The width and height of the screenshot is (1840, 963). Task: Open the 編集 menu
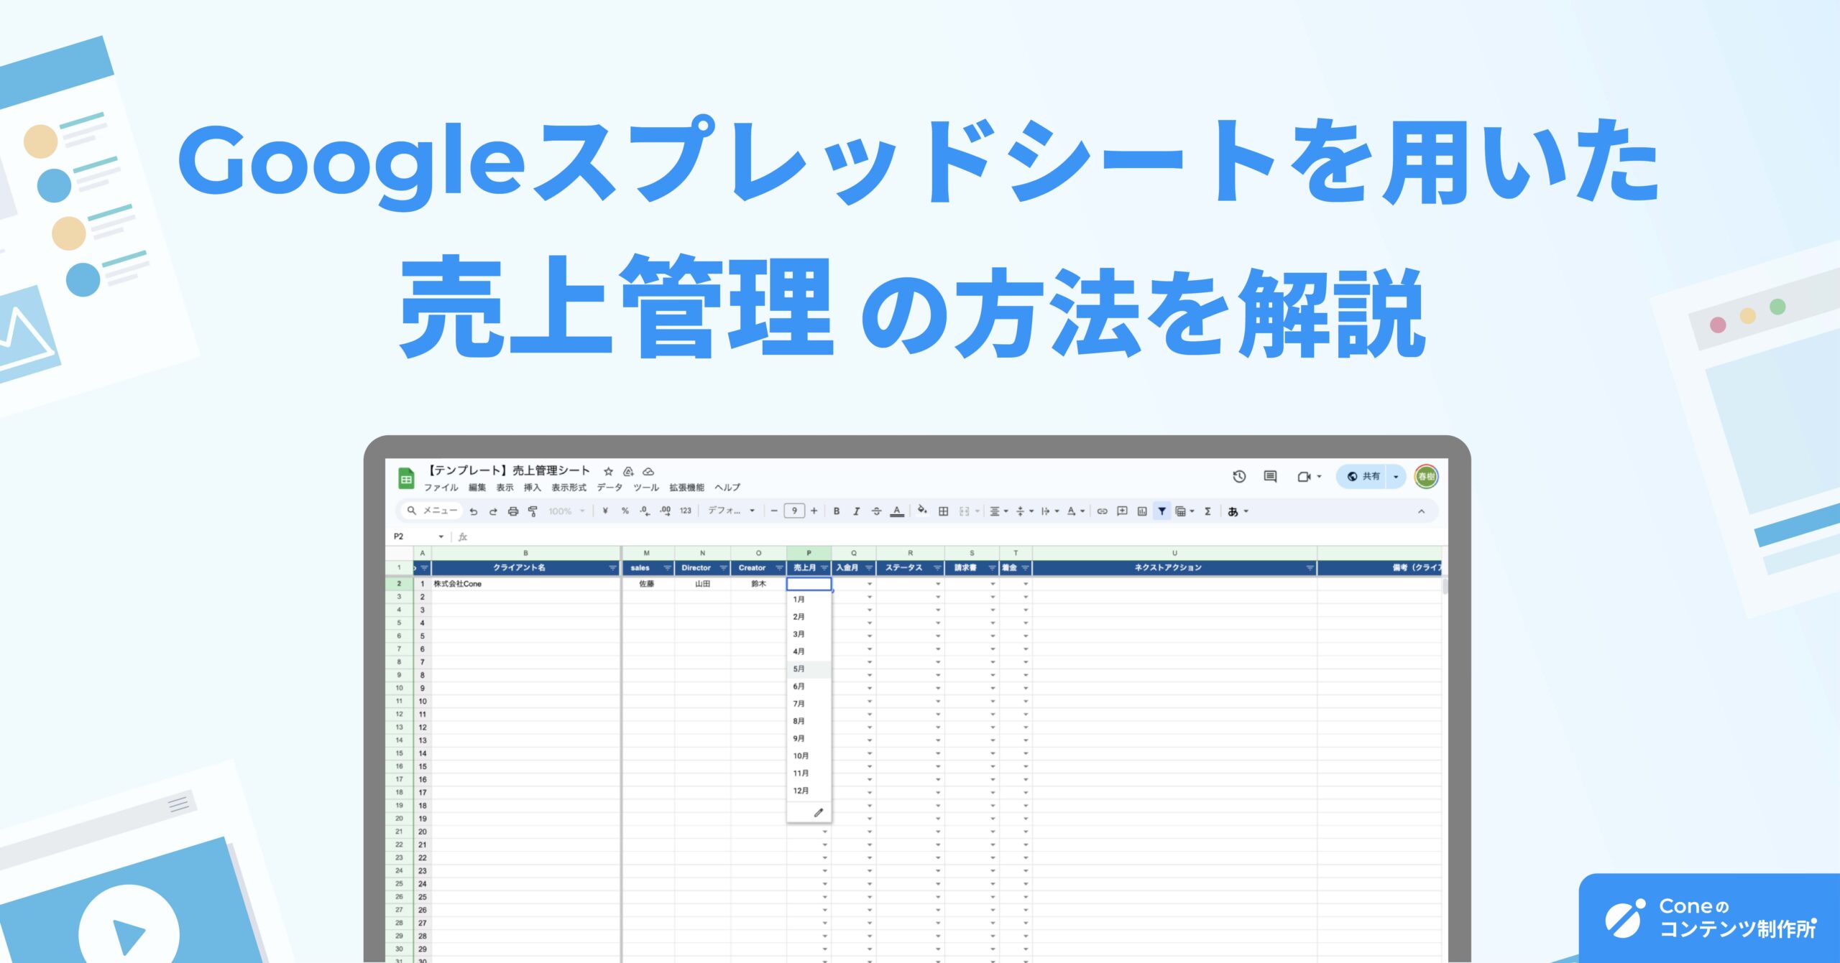(477, 488)
